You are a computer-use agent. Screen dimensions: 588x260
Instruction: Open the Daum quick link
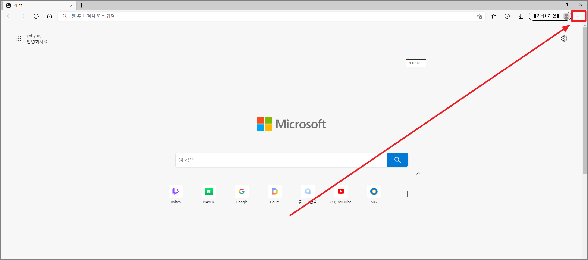pos(275,194)
